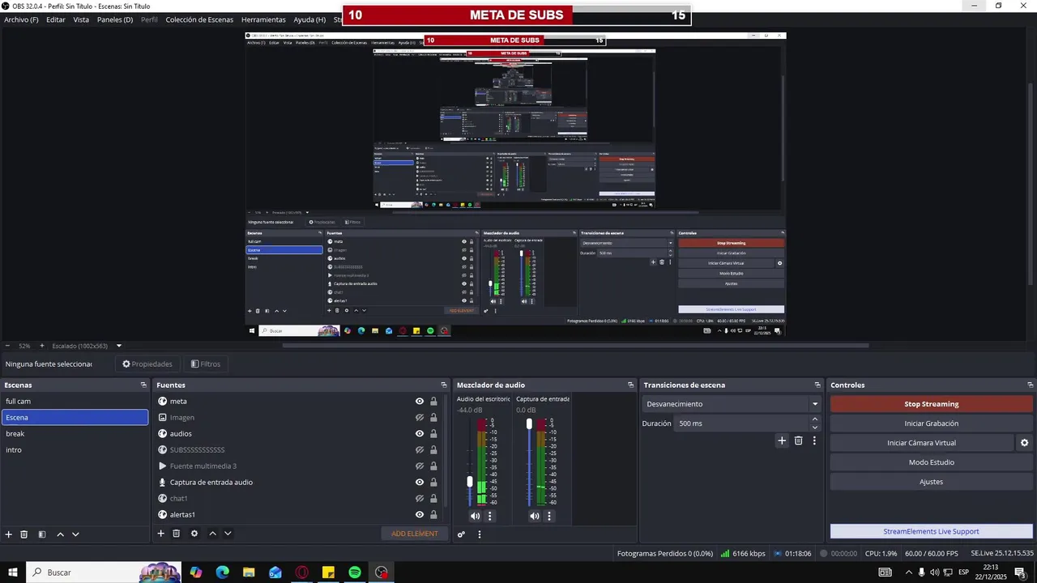Open Colección de Escenas menu

click(199, 19)
